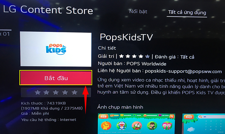This screenshot has height=134, width=225.
Task: Click the PopsKidsTV app title
Action: point(126,37)
